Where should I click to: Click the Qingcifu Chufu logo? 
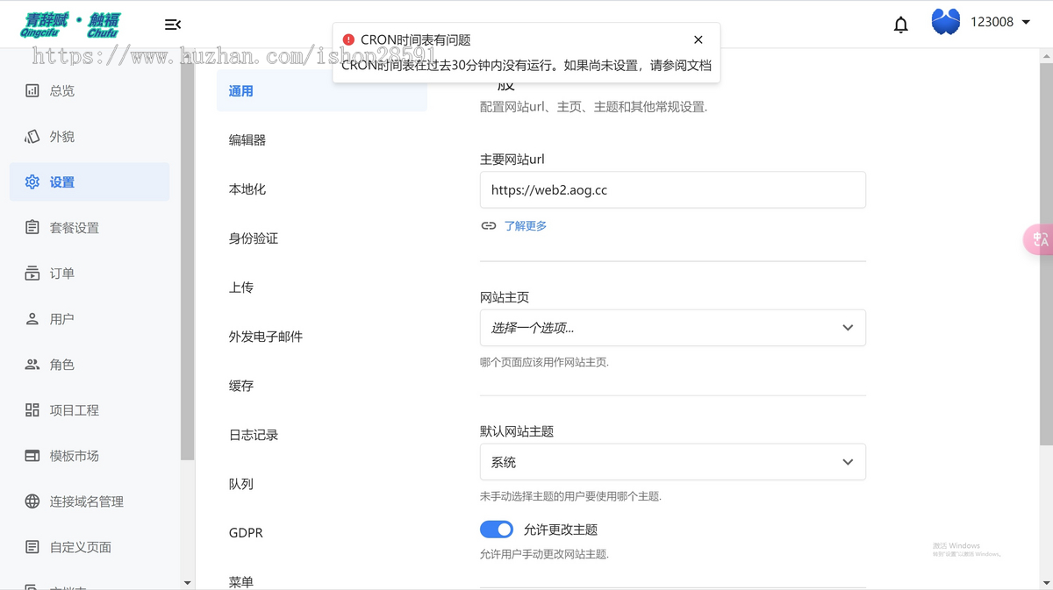[x=70, y=25]
